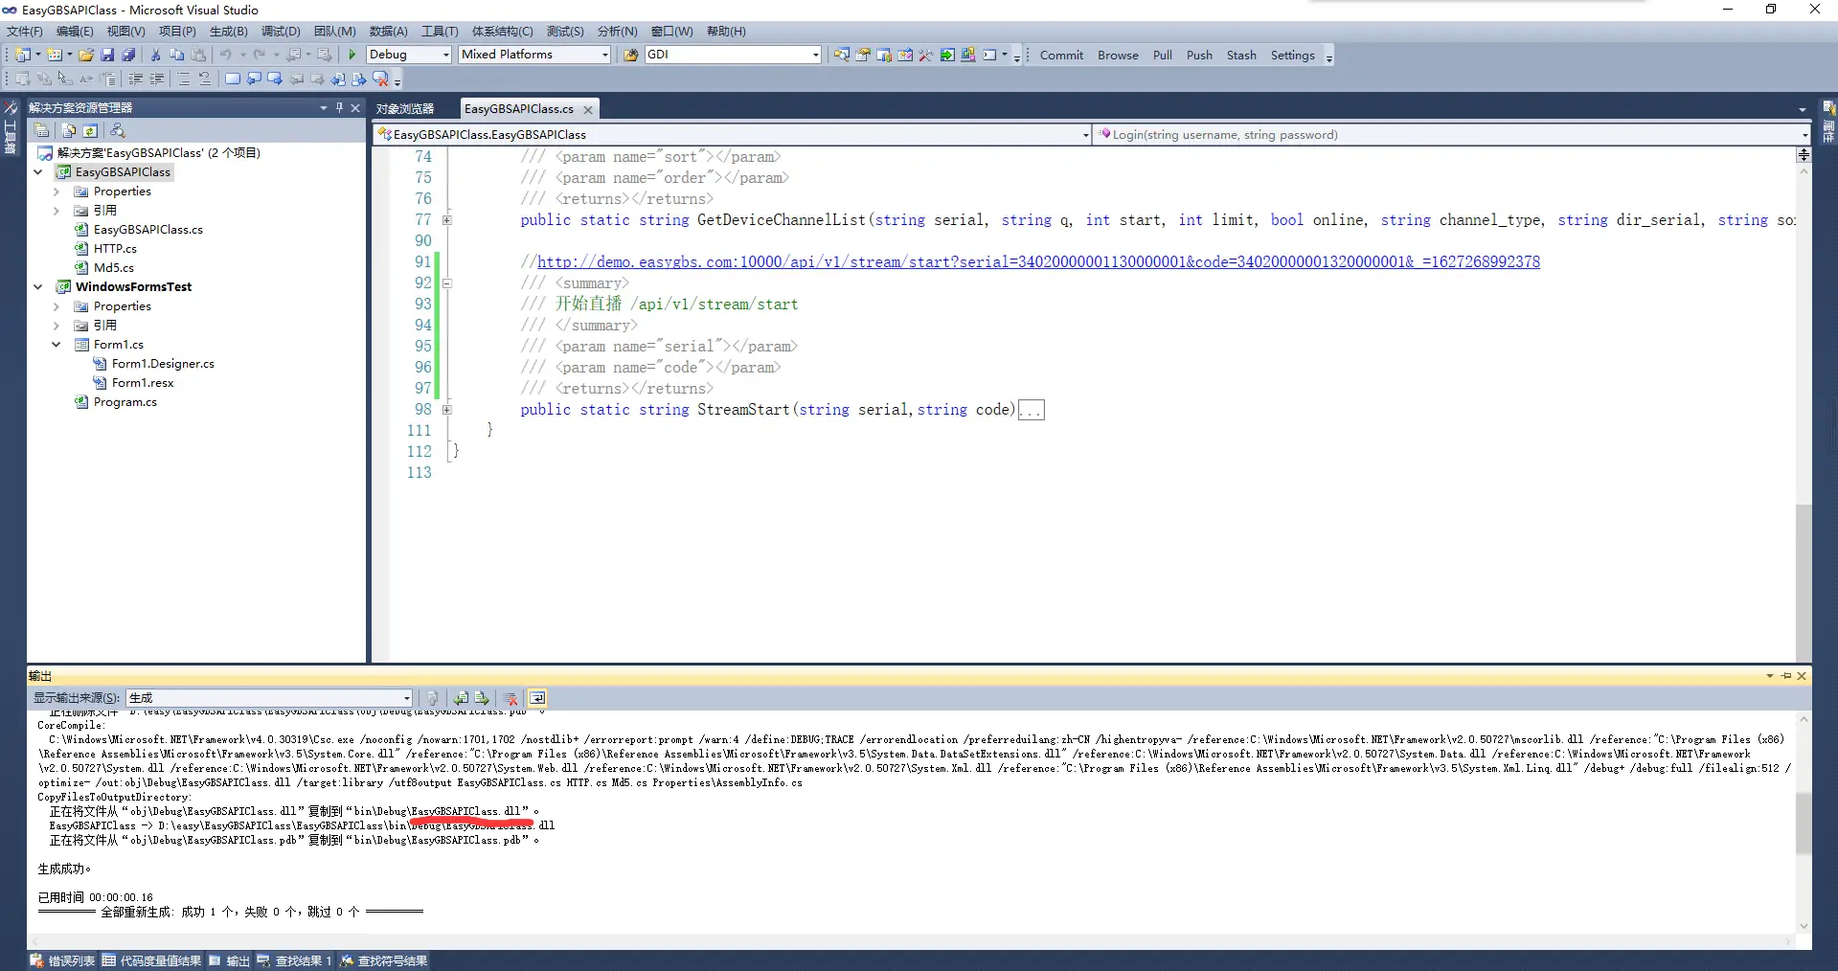Click the Save floppy disk icon

coord(107,55)
